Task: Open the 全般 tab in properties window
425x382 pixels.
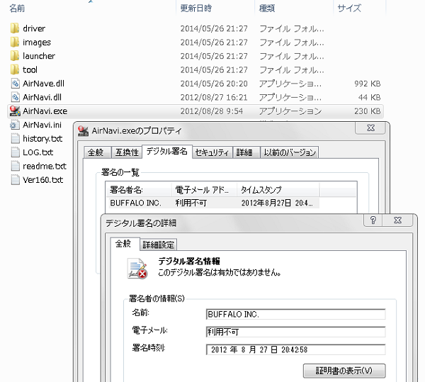Action: [96, 152]
